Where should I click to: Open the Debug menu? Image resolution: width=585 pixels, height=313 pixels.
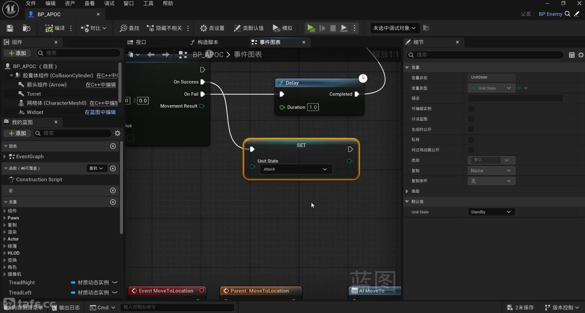click(109, 3)
